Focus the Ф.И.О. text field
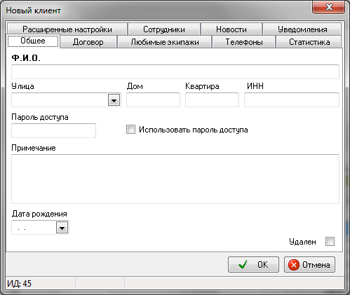Screen dimensions: 350x295 pyautogui.click(x=175, y=71)
